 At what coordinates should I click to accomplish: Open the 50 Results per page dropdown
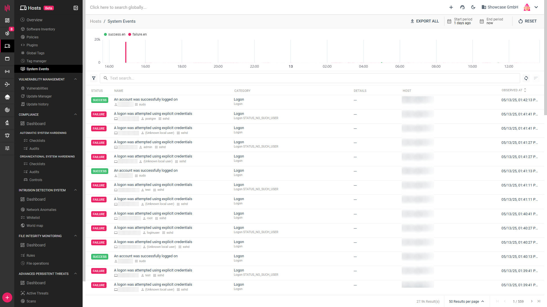[x=466, y=302]
